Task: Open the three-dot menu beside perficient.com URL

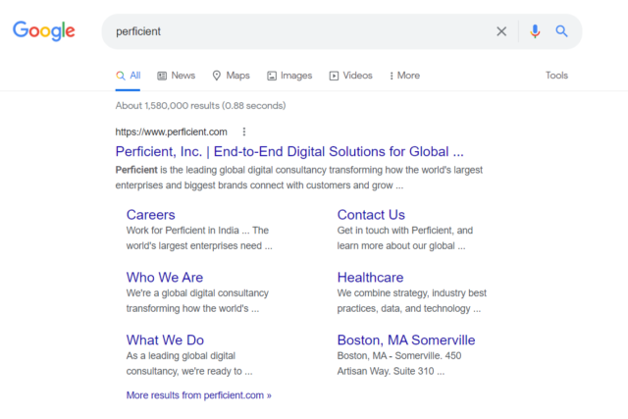Action: click(244, 131)
